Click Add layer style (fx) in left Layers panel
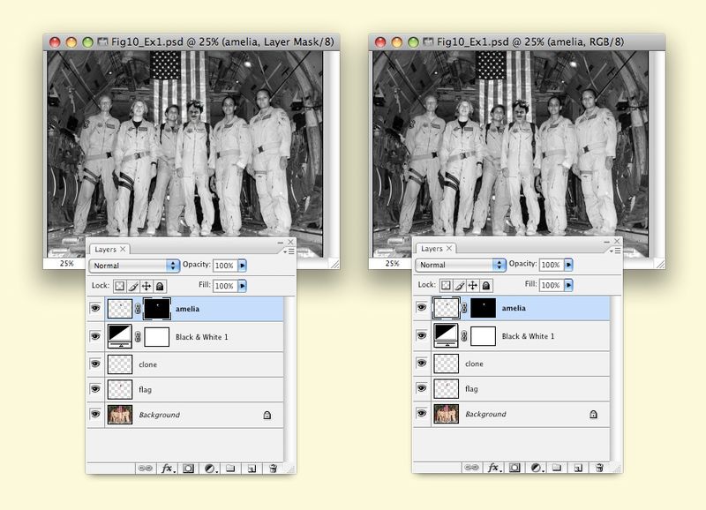This screenshot has width=706, height=510. click(167, 468)
